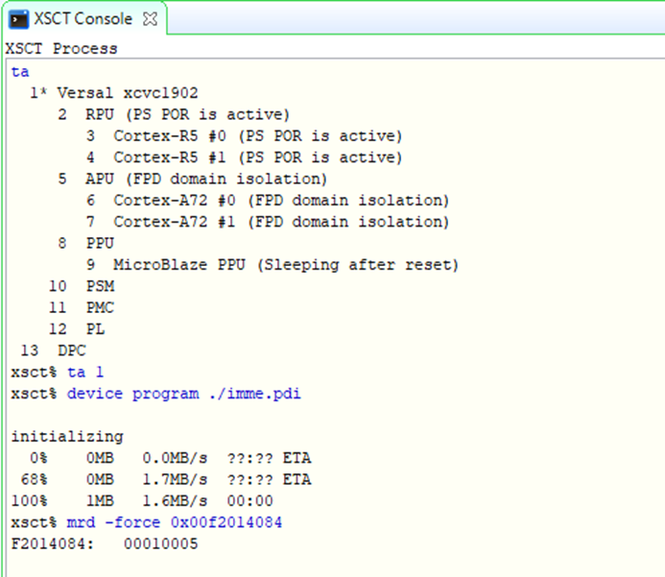Select the XSCT Console tab
Screen dimensions: 665x577
pos(81,19)
